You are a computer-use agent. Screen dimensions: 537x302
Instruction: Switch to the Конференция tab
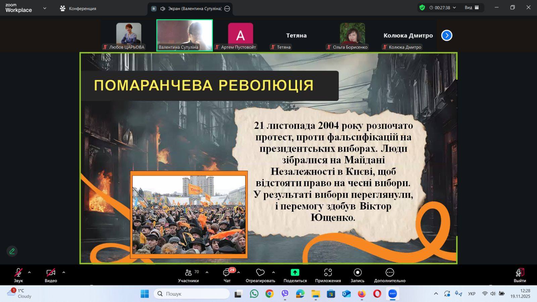pyautogui.click(x=78, y=8)
